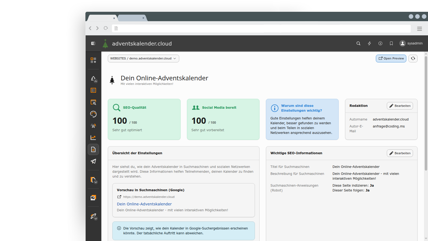Open the window search icon in sidebar
Viewport: 428px width, 241px height.
pyautogui.click(x=93, y=102)
